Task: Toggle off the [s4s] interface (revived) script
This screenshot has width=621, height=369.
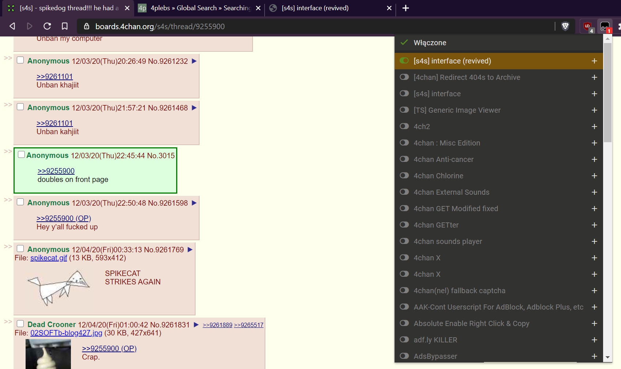Action: pos(404,61)
